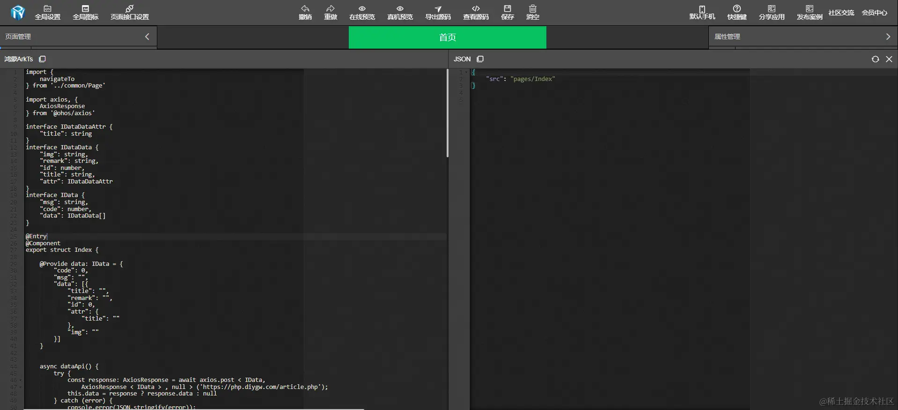This screenshot has width=898, height=410.
Task: Click the "data": IDataData[] line
Action: click(73, 216)
